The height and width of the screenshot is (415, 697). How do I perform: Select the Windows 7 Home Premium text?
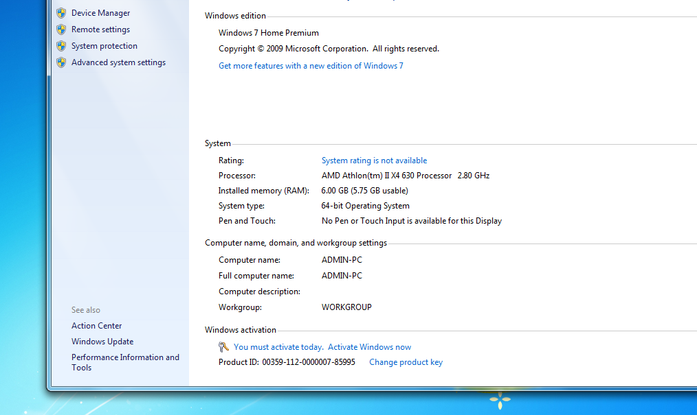tap(269, 33)
